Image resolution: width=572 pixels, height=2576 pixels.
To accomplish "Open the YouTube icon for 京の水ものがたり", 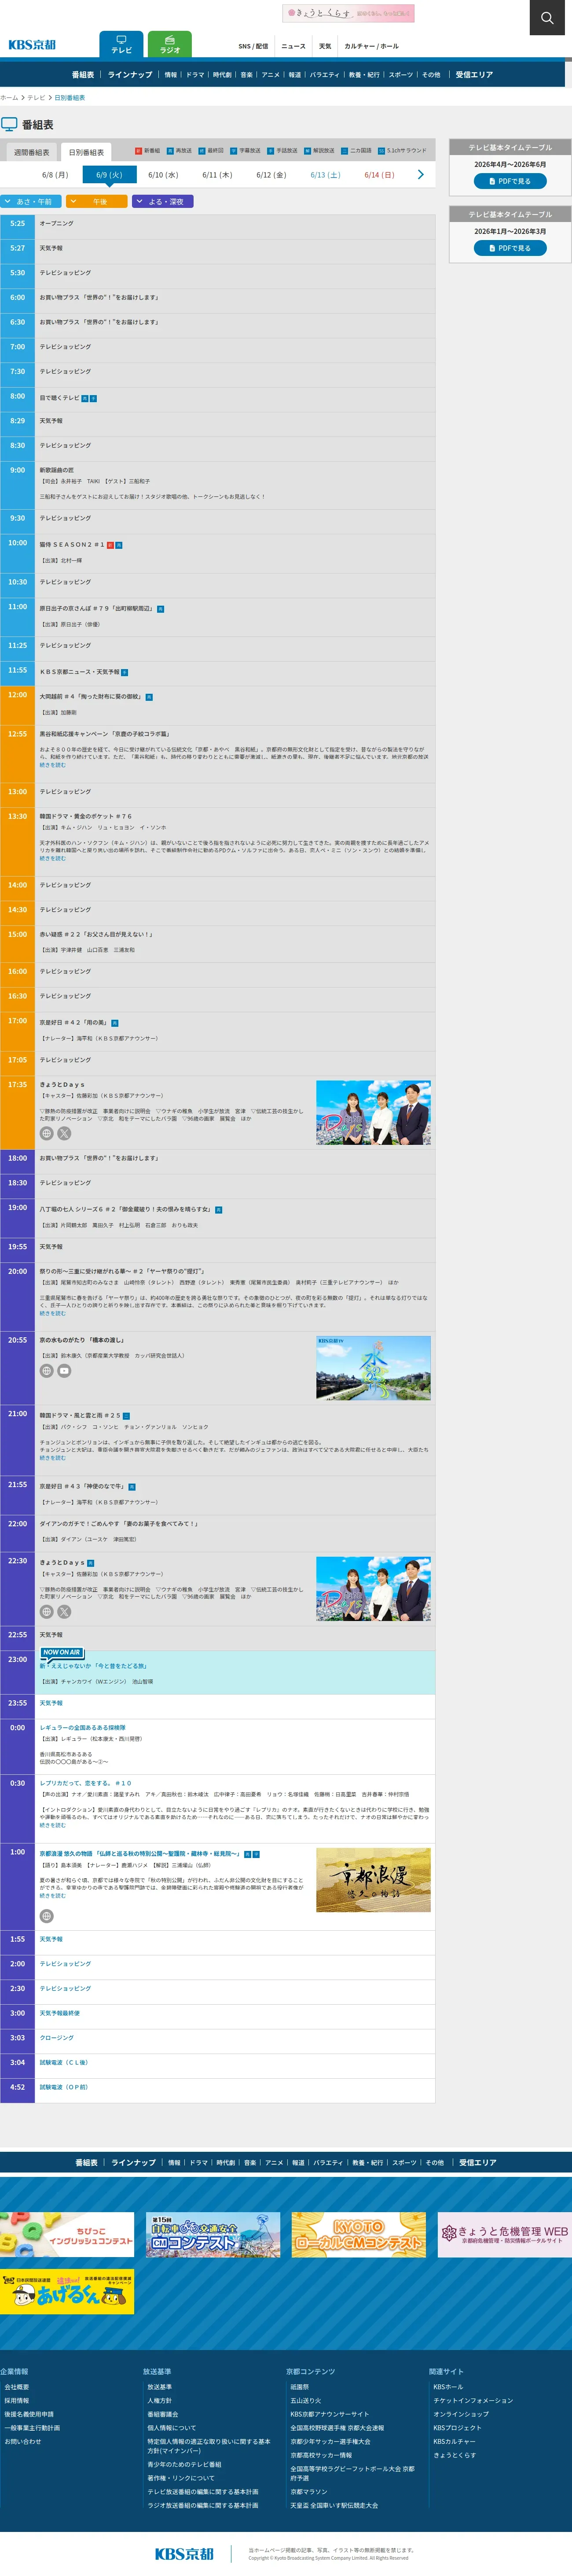I will (x=64, y=1371).
